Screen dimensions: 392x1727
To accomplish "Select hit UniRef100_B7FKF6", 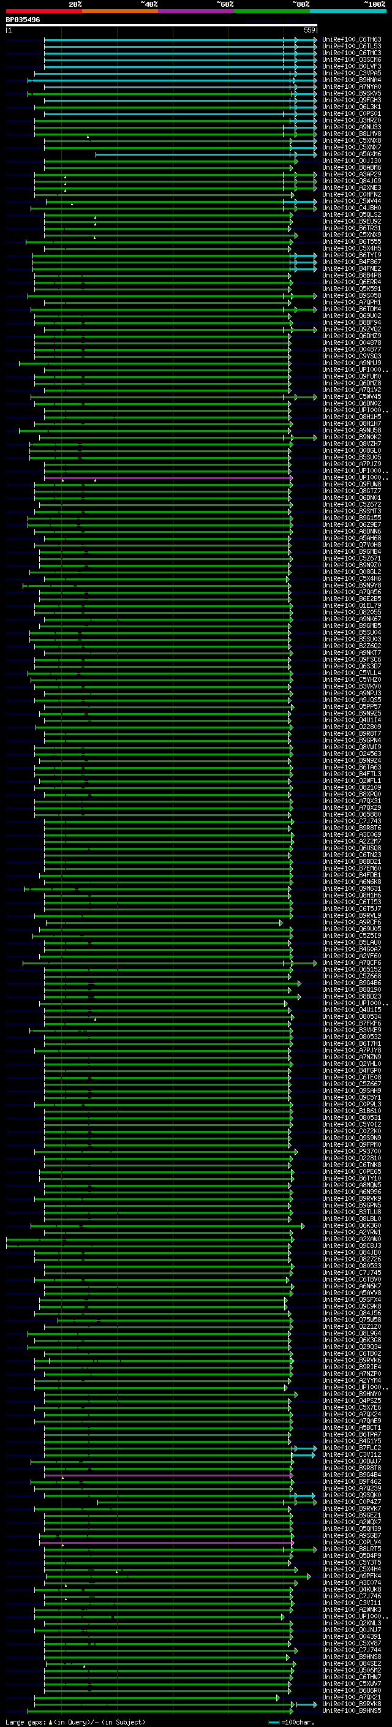I will pos(352,1023).
